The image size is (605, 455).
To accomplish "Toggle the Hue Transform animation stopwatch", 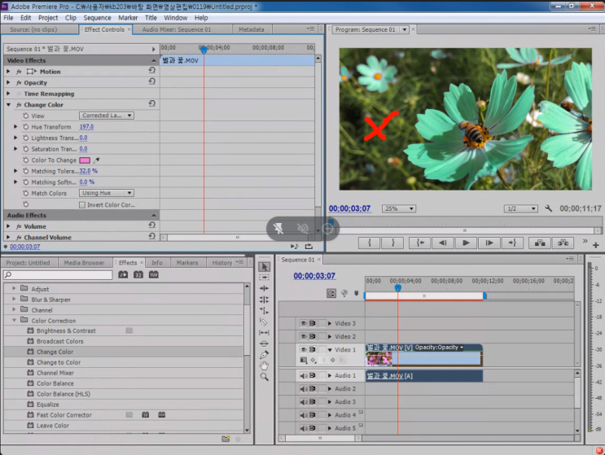I will point(26,127).
